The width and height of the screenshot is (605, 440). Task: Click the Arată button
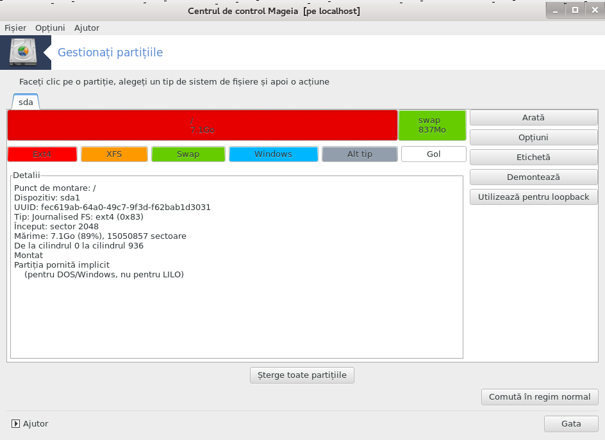(x=534, y=118)
